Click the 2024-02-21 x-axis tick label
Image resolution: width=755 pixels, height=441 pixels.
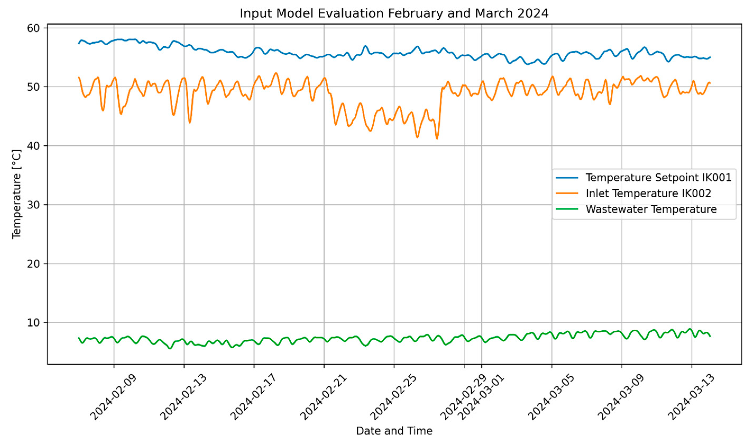coord(324,397)
